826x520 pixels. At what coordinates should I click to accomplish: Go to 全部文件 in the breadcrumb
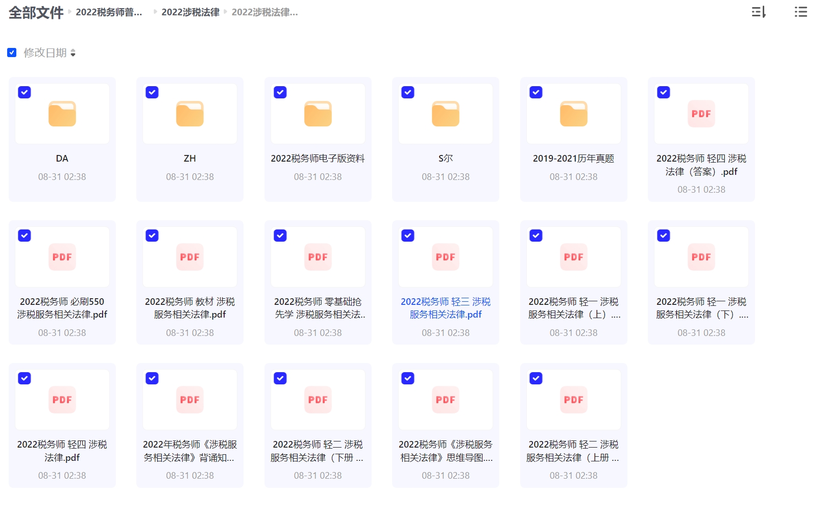[36, 12]
